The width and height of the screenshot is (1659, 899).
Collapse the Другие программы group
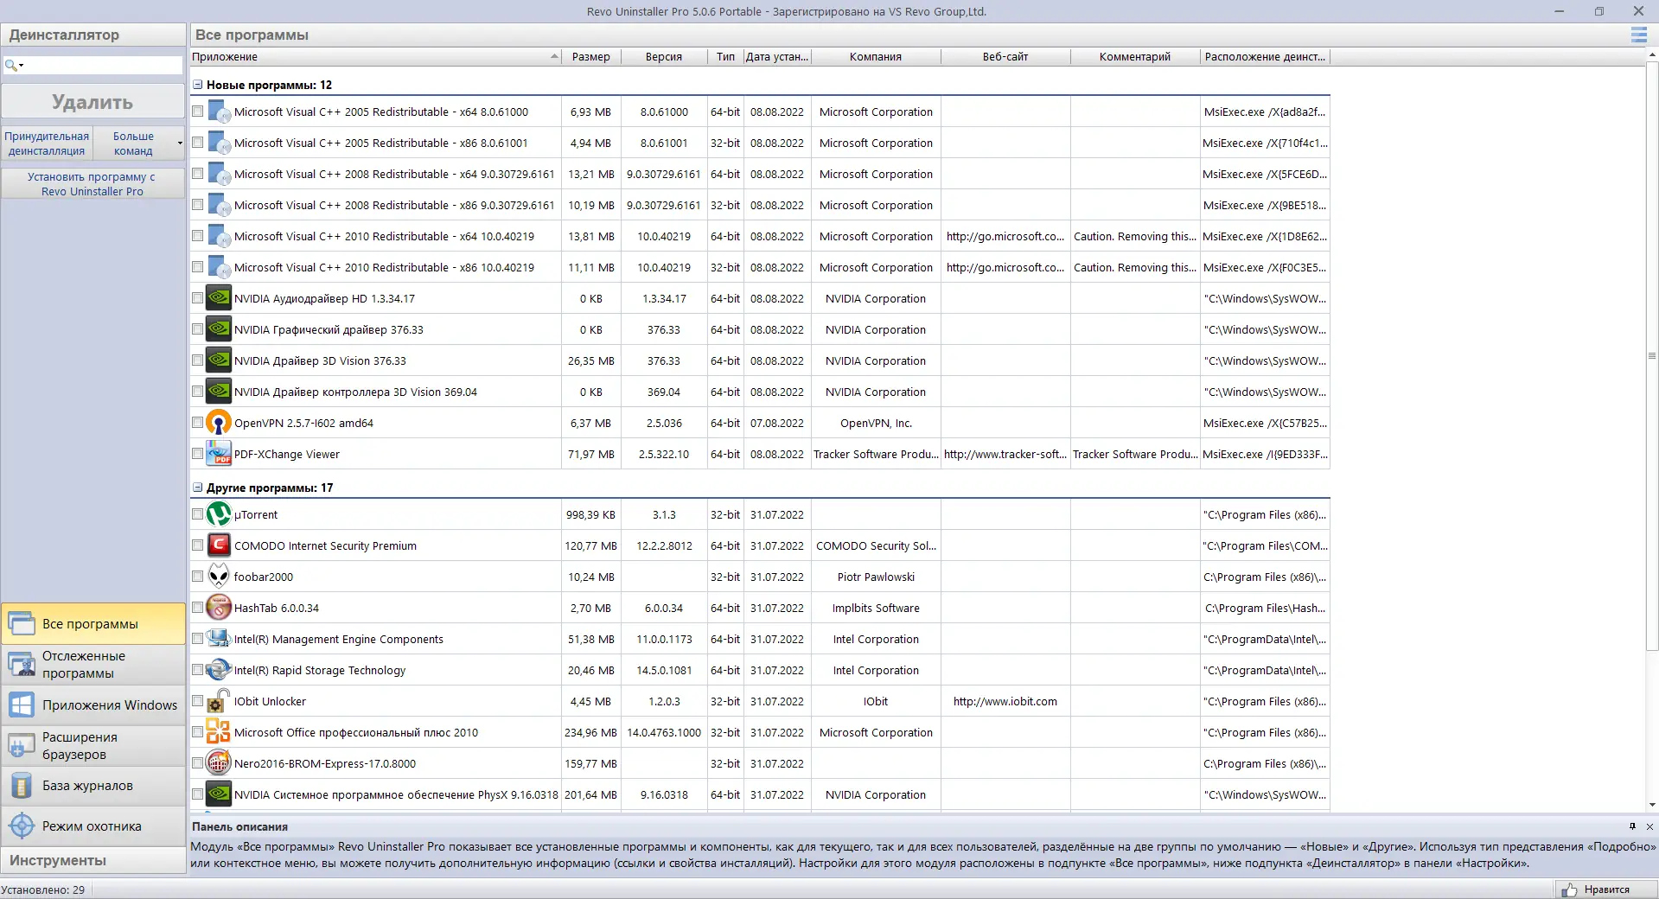coord(197,488)
